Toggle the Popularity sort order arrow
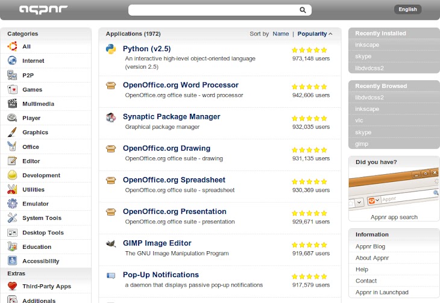 [330, 34]
